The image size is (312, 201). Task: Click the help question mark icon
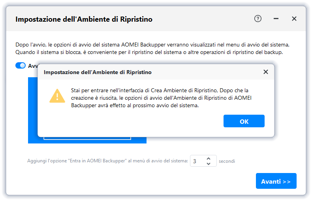(258, 19)
